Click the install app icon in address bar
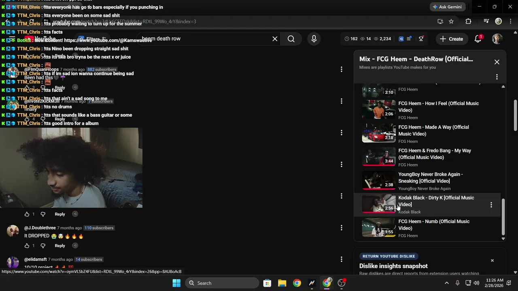 440,21
